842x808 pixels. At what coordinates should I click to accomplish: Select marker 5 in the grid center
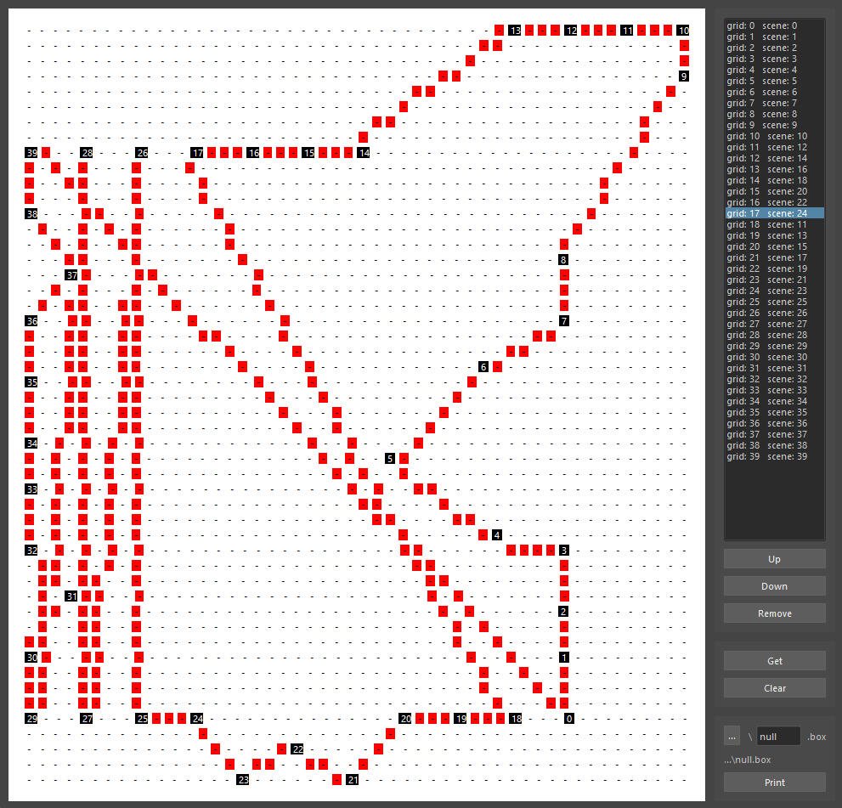pyautogui.click(x=390, y=459)
